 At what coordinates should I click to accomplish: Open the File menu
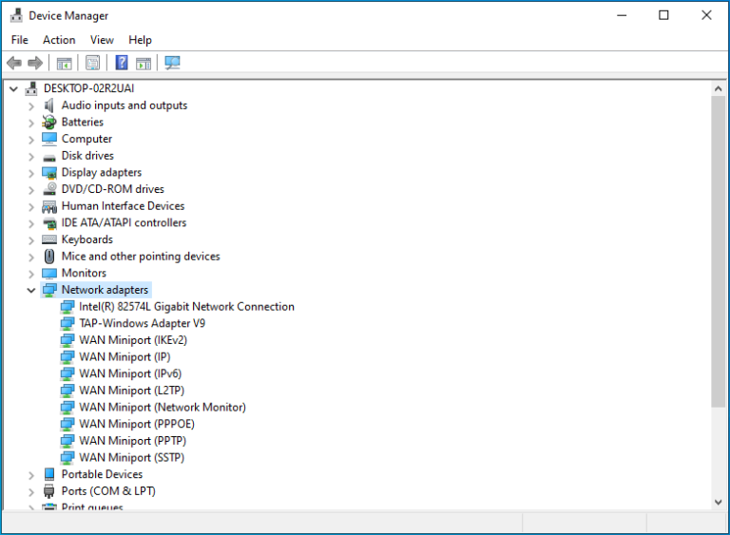point(20,40)
